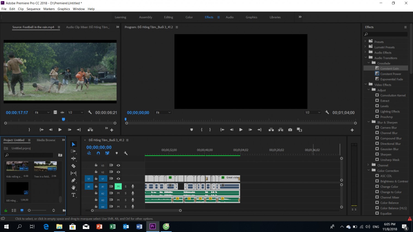The width and height of the screenshot is (413, 232).
Task: Toggle V2 track output eye
Action: [118, 172]
